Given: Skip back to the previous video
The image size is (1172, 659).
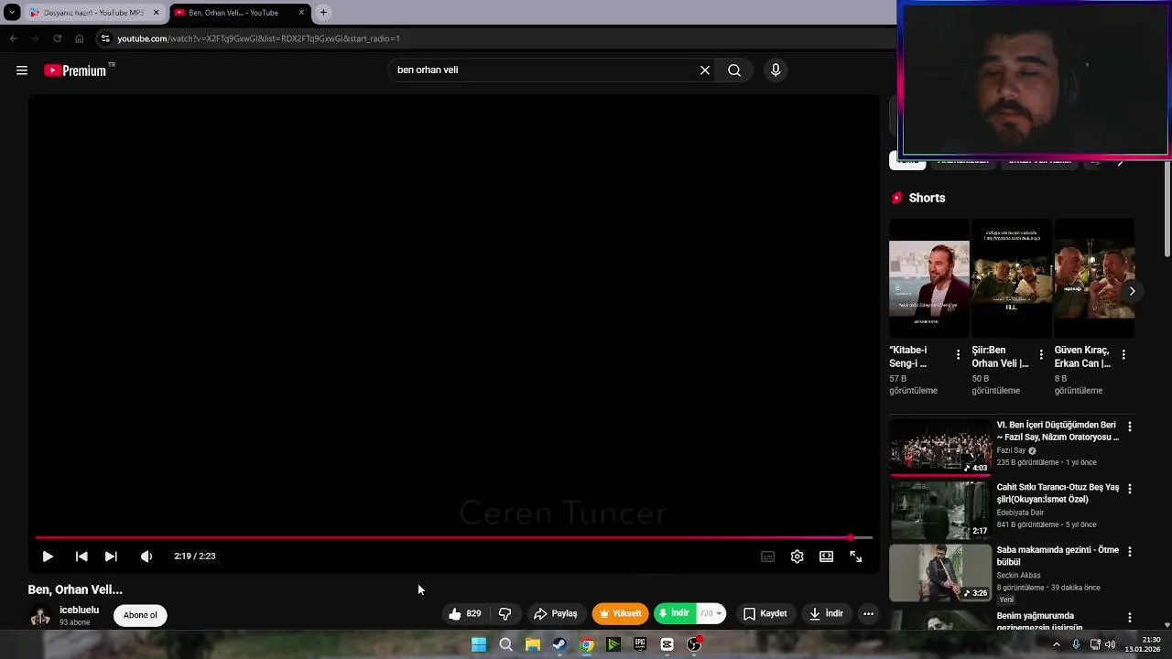Looking at the screenshot, I should point(81,556).
